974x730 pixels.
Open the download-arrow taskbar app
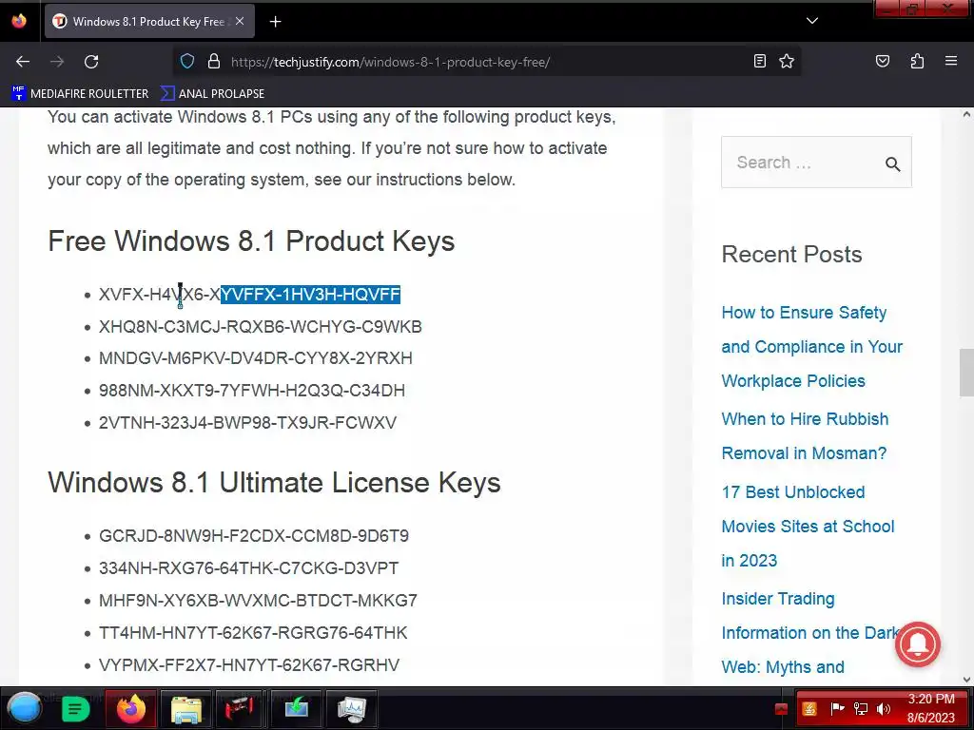[297, 708]
